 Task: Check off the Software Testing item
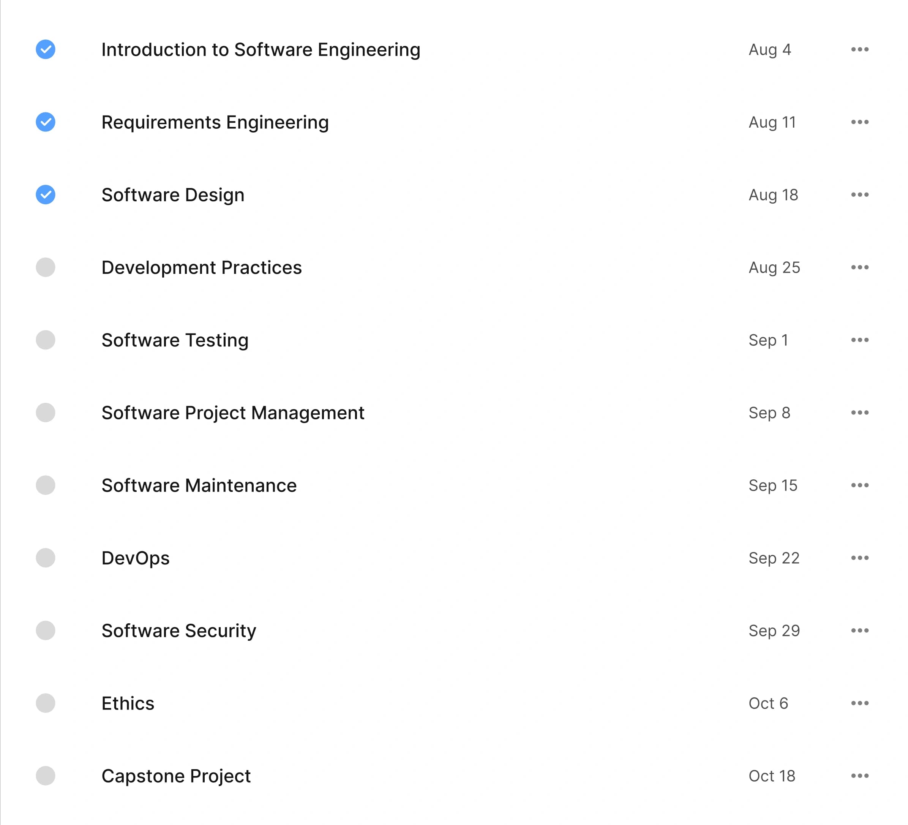46,340
